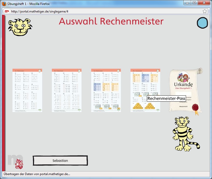Open the second Rechenmeister worksheet
212x179 pixels.
tap(67, 90)
